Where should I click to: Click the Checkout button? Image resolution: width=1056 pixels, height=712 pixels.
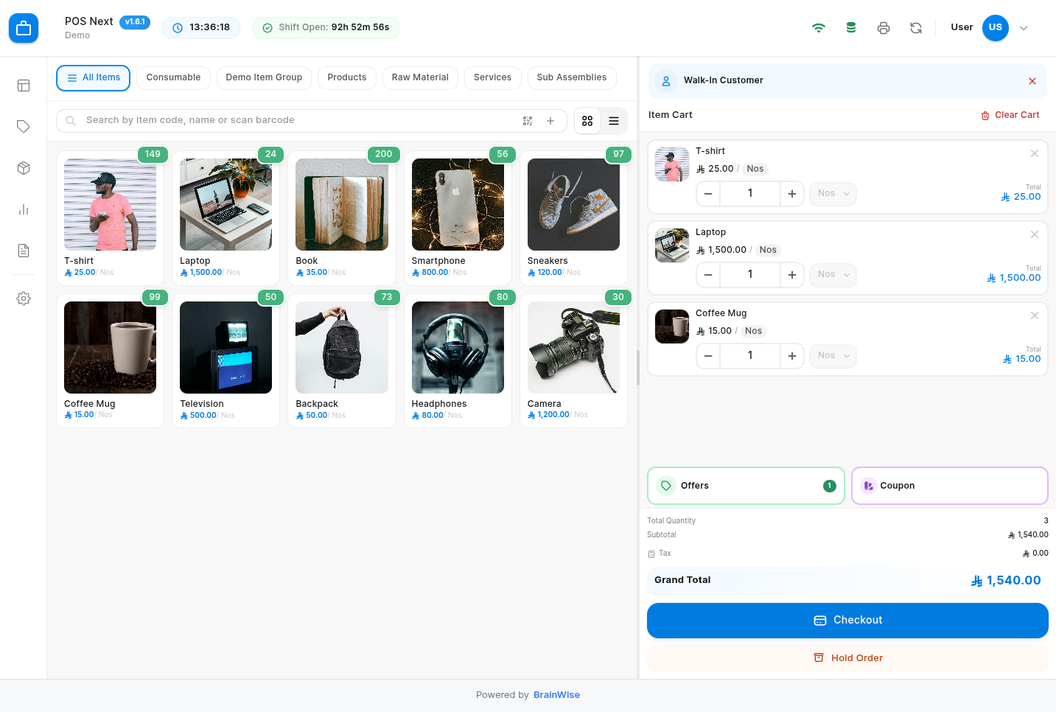pos(847,621)
